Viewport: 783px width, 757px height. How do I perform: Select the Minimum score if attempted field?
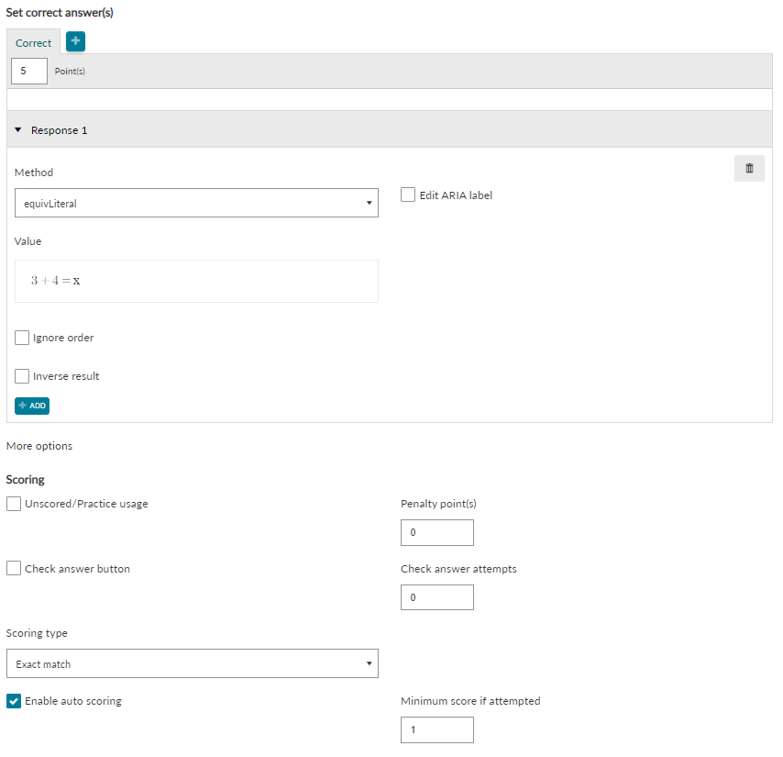tap(437, 730)
